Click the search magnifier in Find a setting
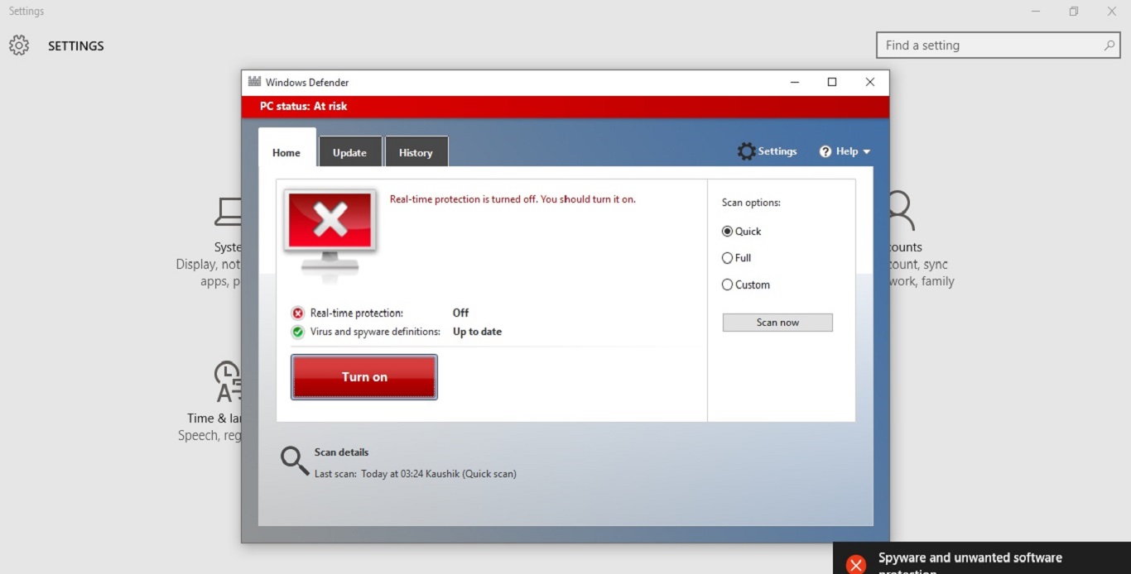 click(1109, 45)
